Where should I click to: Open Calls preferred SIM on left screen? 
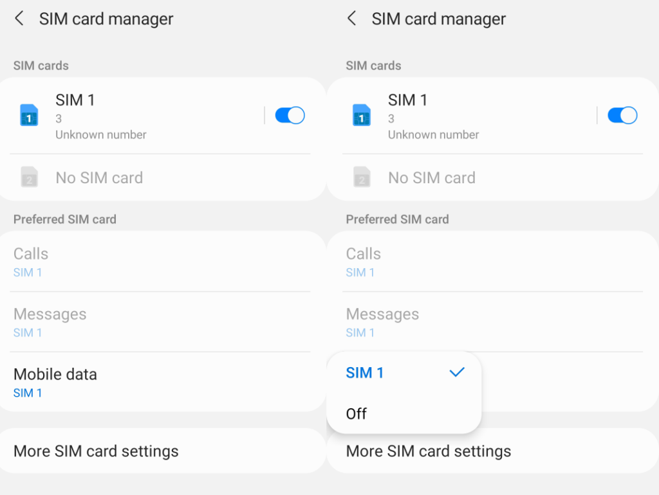pyautogui.click(x=162, y=262)
